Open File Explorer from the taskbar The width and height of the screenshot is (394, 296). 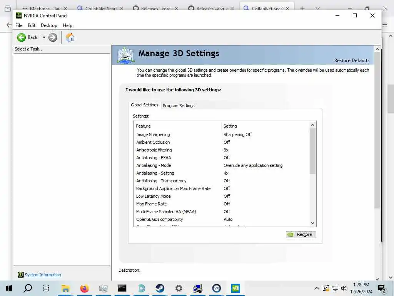65,288
